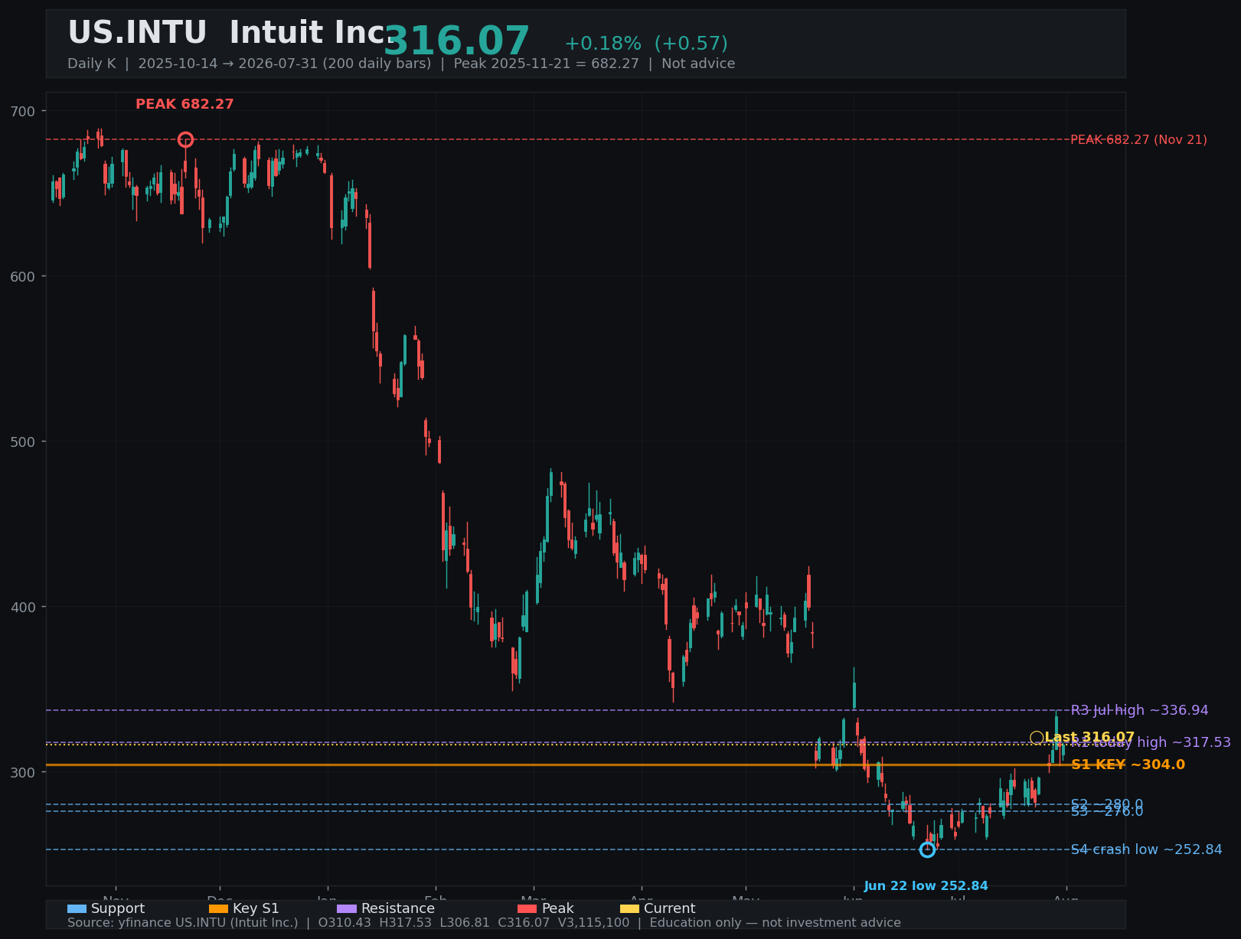This screenshot has width=1241, height=939.
Task: Click the 'S4 crash low ~252.84' support label
Action: [x=1146, y=849]
